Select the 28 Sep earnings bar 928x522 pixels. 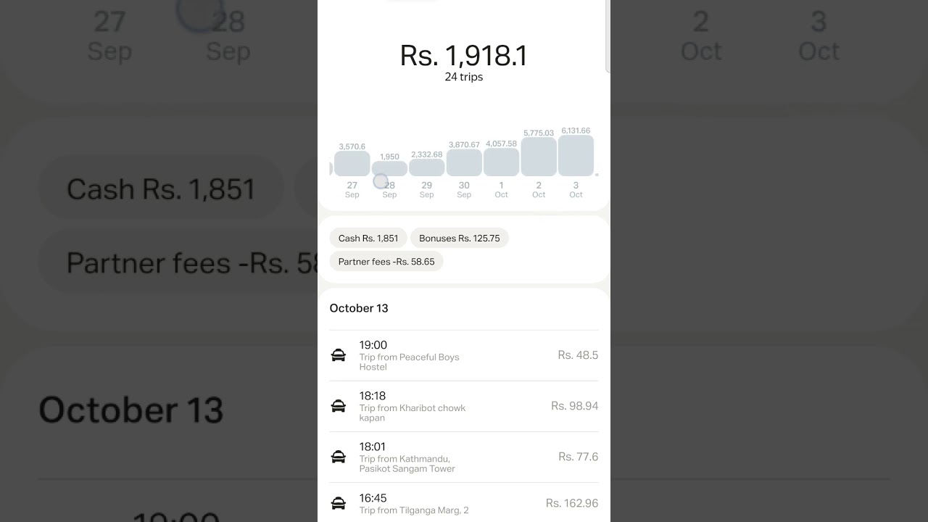[389, 168]
